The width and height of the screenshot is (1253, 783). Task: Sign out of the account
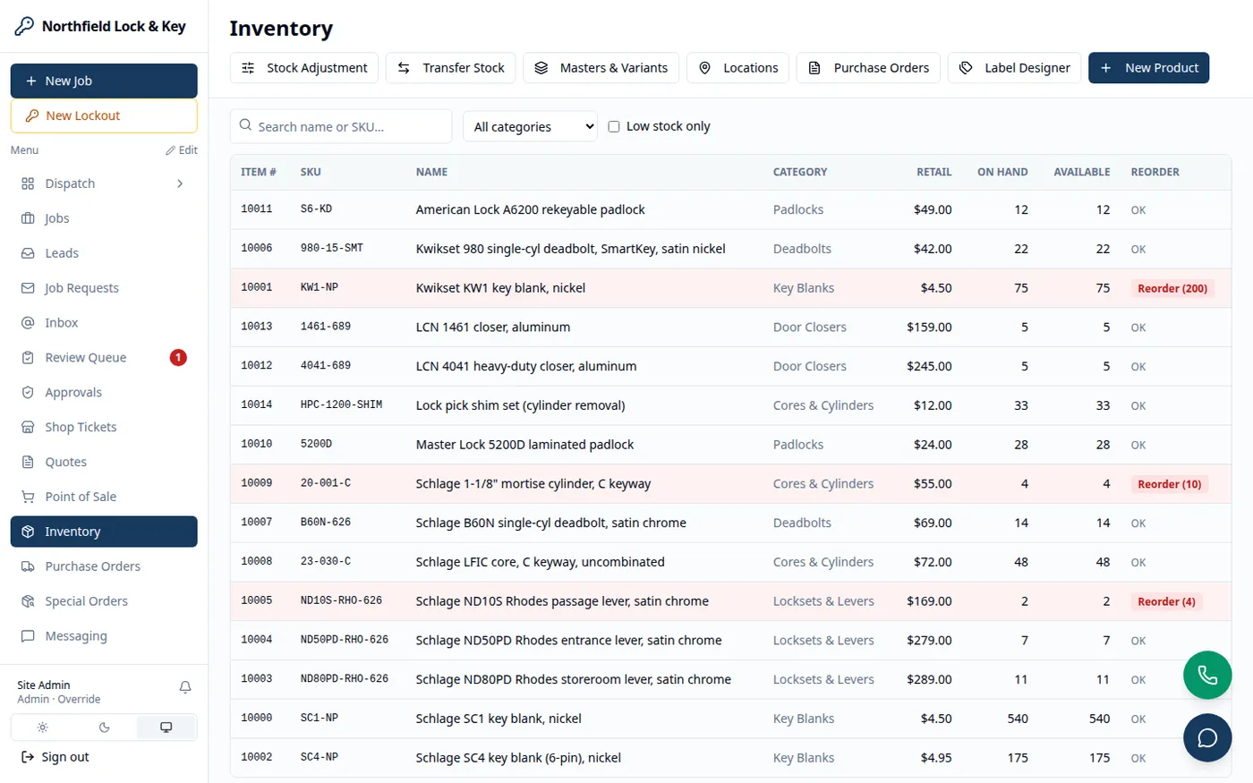pos(55,757)
